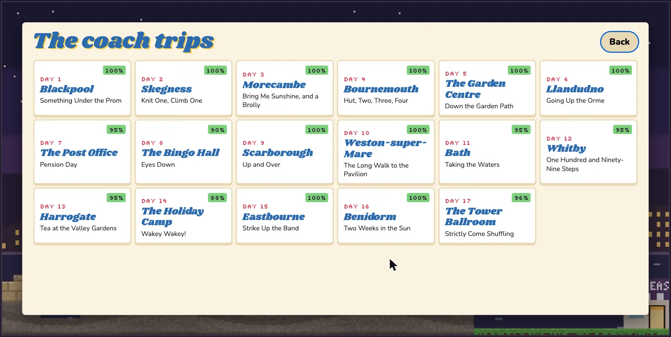Open the Eastbourne Strike Up the Band card
671x337 pixels.
(x=285, y=216)
